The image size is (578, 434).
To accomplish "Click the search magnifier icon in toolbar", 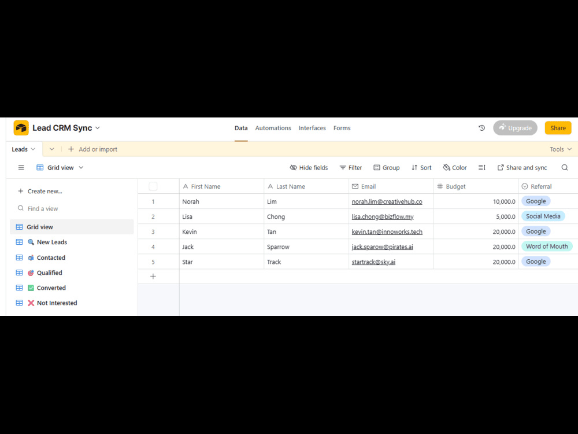I will (564, 168).
